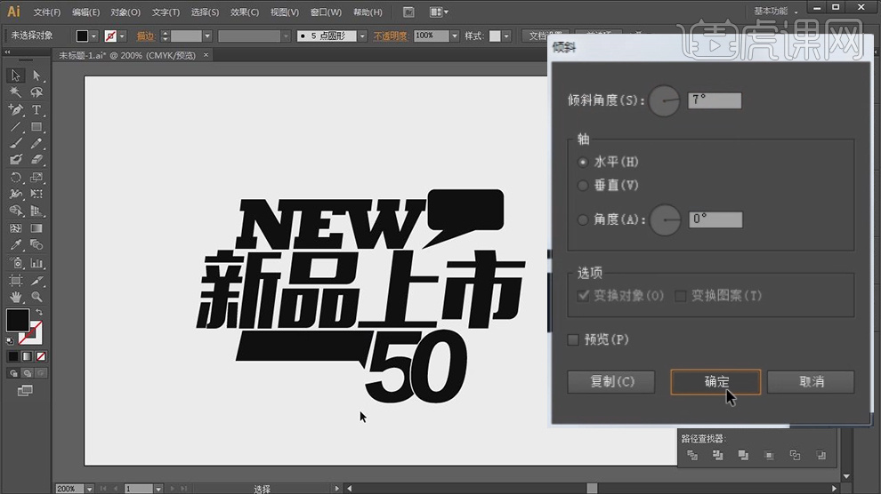Click the 倾斜角度 input field showing 7°
Image resolution: width=881 pixels, height=494 pixels.
point(714,100)
